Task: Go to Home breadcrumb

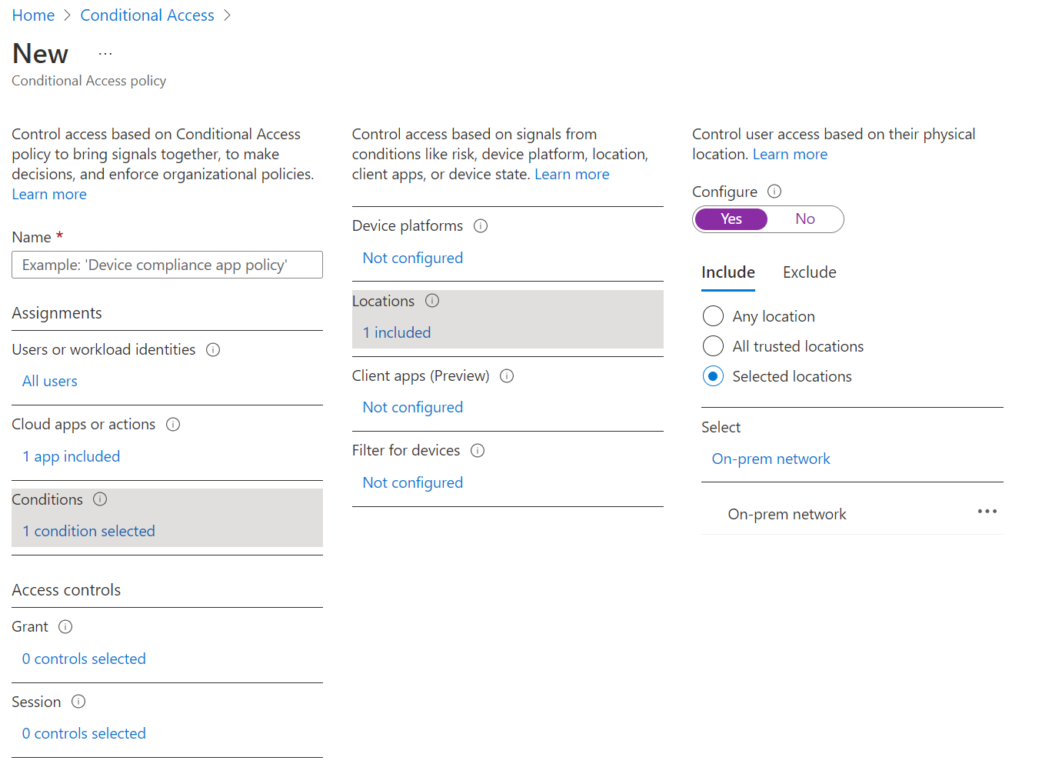Action: 33,15
